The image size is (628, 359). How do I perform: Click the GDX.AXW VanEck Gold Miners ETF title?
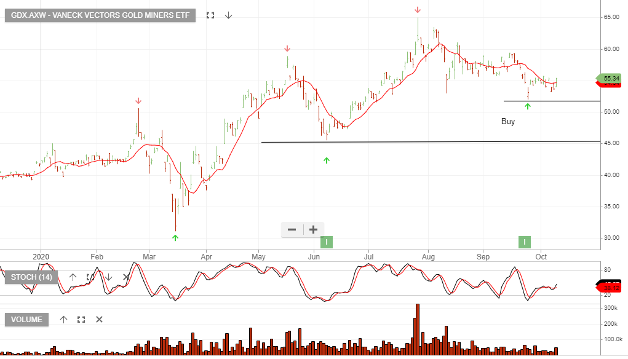(100, 15)
